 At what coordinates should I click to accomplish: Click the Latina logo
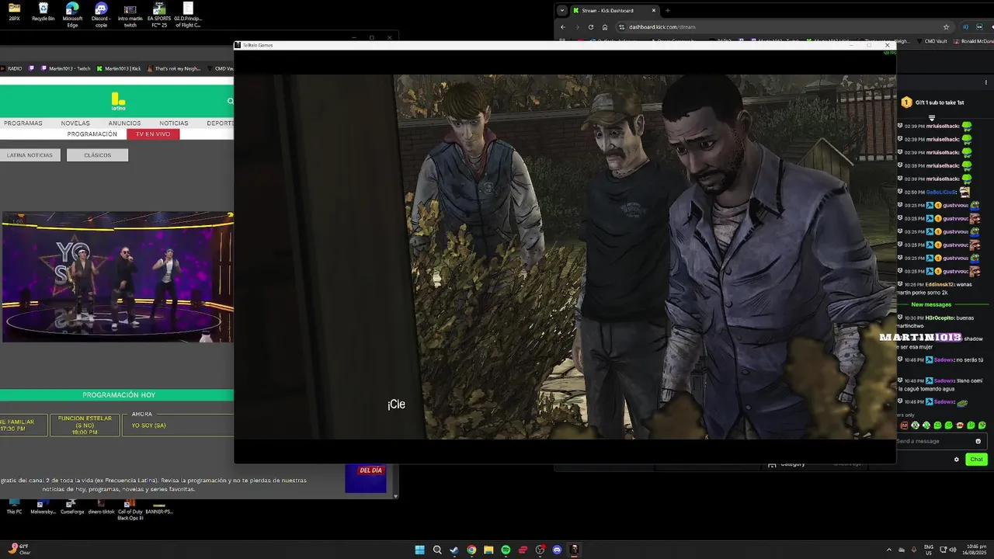118,101
